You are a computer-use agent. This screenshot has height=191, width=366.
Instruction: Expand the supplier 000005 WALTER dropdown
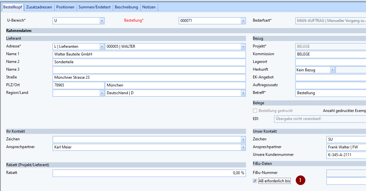click(x=243, y=46)
